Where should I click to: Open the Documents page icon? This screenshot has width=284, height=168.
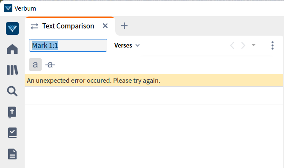click(x=12, y=154)
